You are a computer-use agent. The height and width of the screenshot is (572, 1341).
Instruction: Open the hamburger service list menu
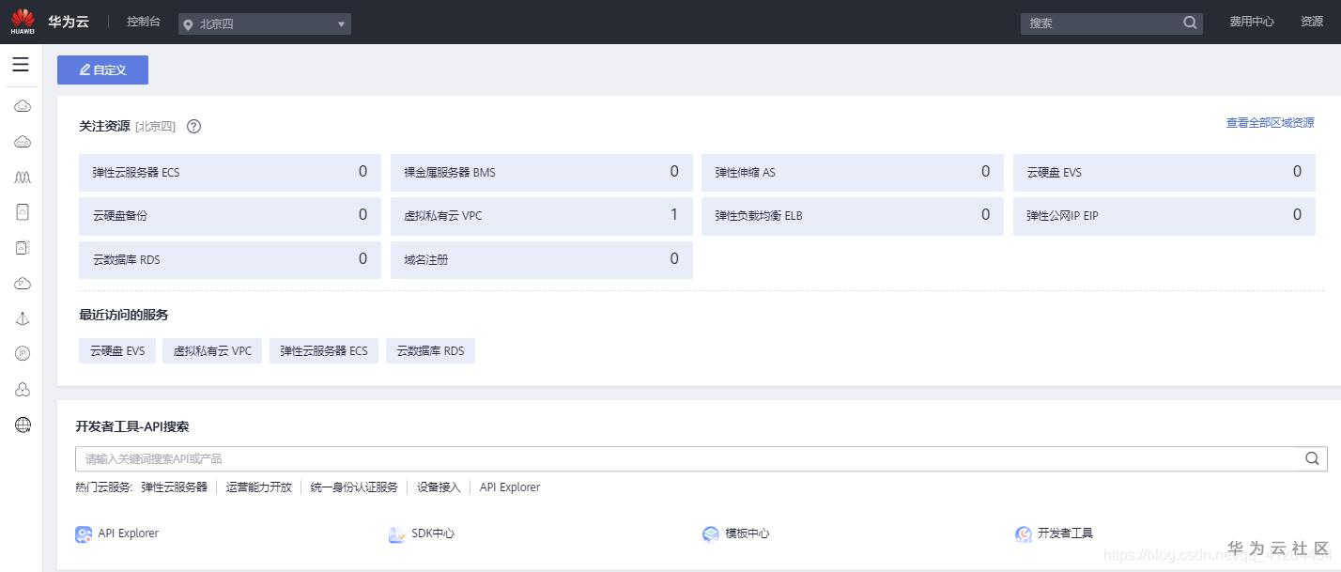point(21,65)
